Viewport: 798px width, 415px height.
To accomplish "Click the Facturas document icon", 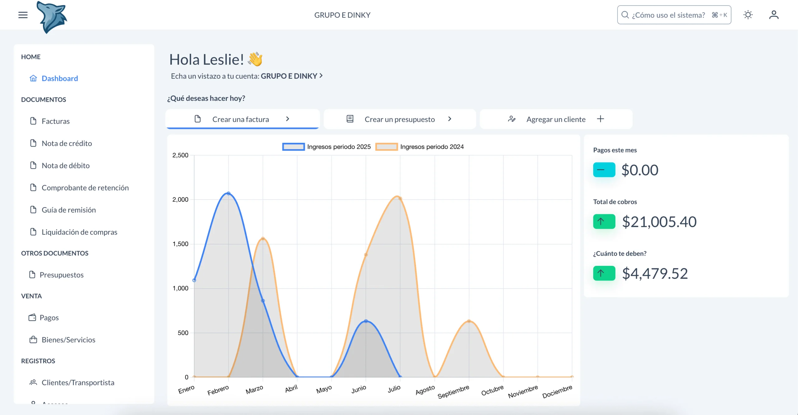I will 33,121.
